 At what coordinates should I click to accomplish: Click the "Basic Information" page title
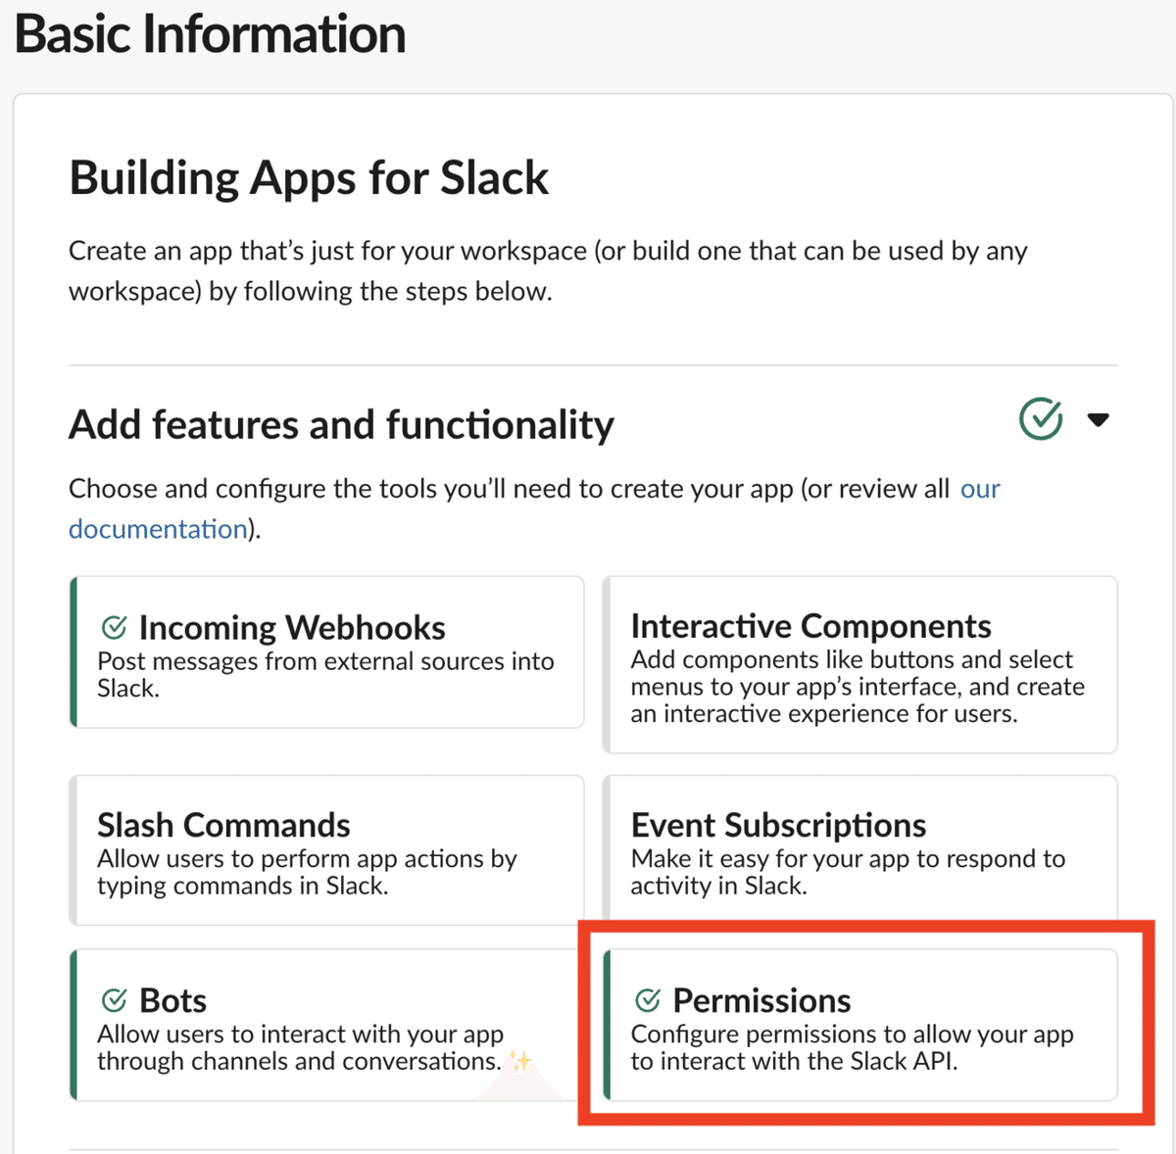click(x=210, y=34)
